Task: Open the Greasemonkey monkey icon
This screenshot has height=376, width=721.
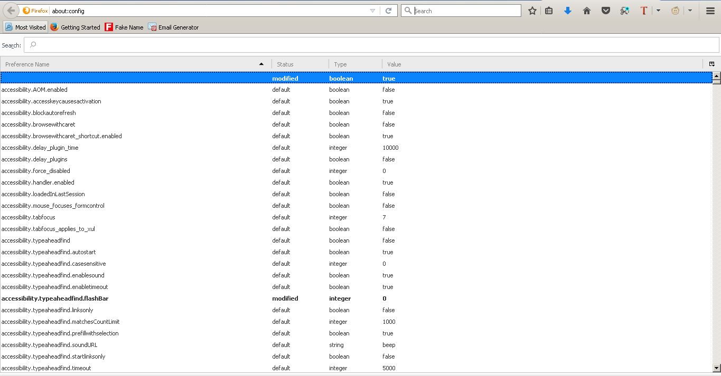Action: click(x=675, y=10)
